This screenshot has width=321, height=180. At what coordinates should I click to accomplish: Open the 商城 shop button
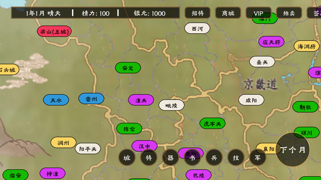228,13
